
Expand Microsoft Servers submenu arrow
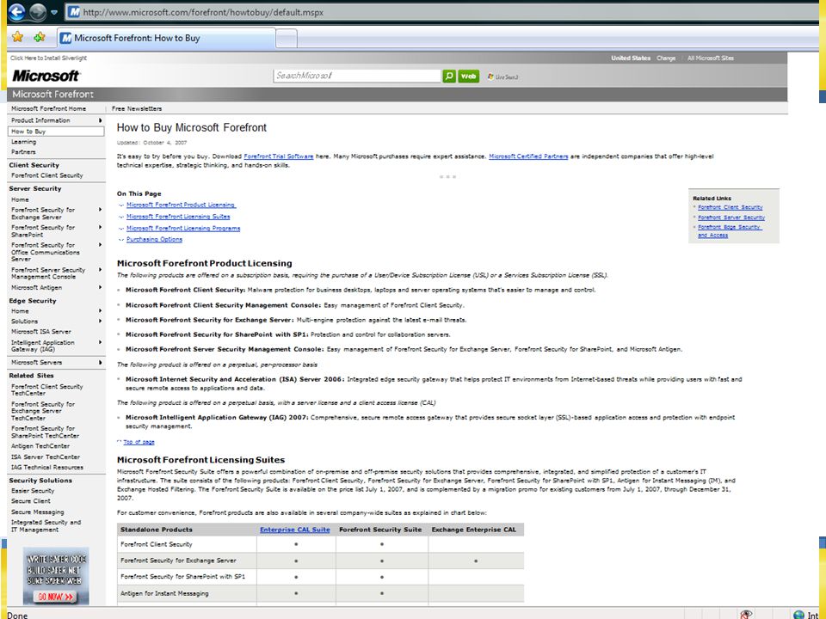tap(100, 362)
